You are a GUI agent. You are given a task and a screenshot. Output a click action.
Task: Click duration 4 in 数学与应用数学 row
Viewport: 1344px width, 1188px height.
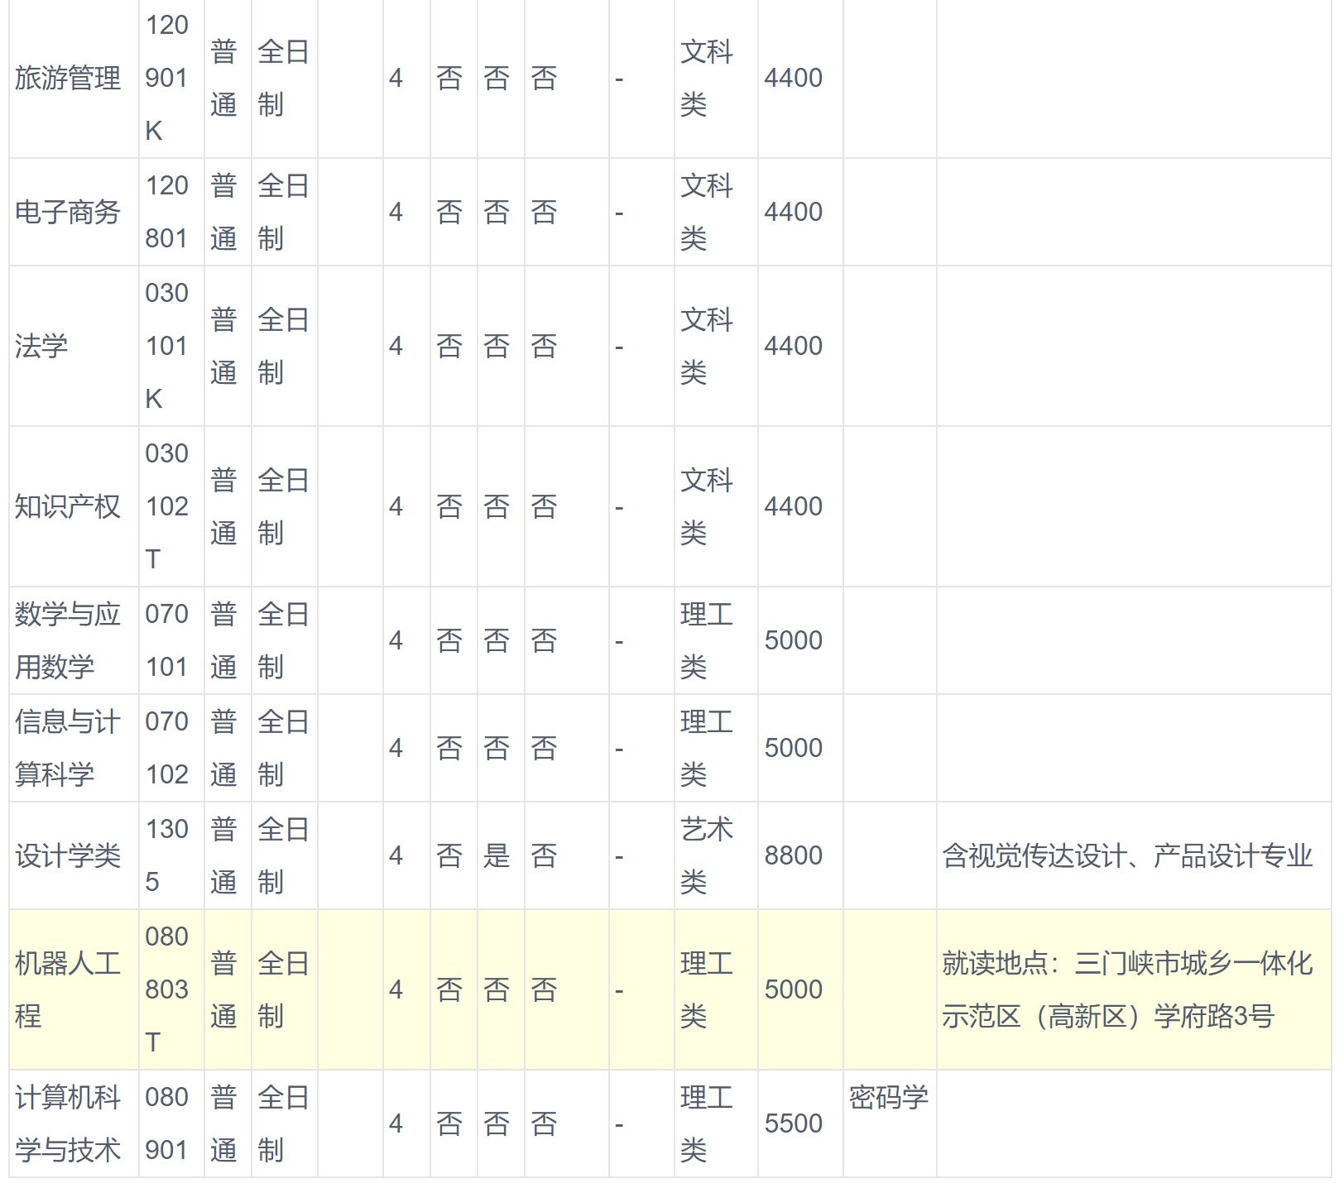point(396,641)
